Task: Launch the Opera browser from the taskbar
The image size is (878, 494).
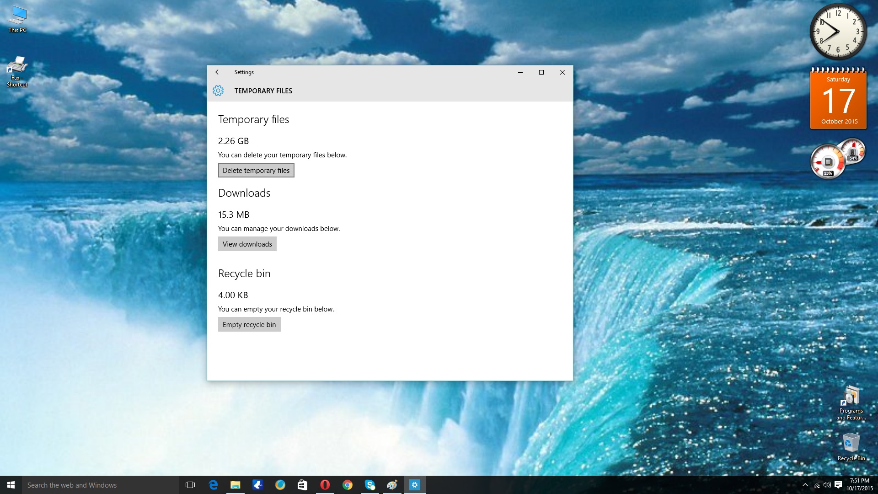Action: [325, 485]
